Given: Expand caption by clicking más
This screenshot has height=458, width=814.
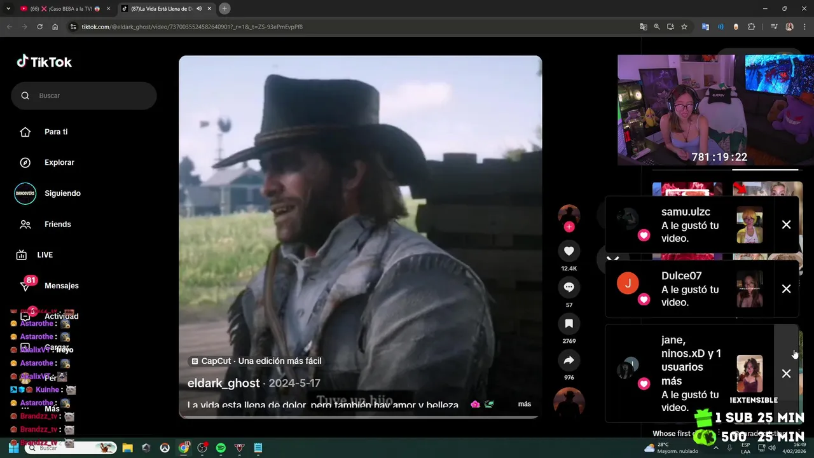Looking at the screenshot, I should pyautogui.click(x=525, y=404).
